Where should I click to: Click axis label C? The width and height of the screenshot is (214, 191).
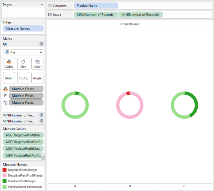click(184, 186)
